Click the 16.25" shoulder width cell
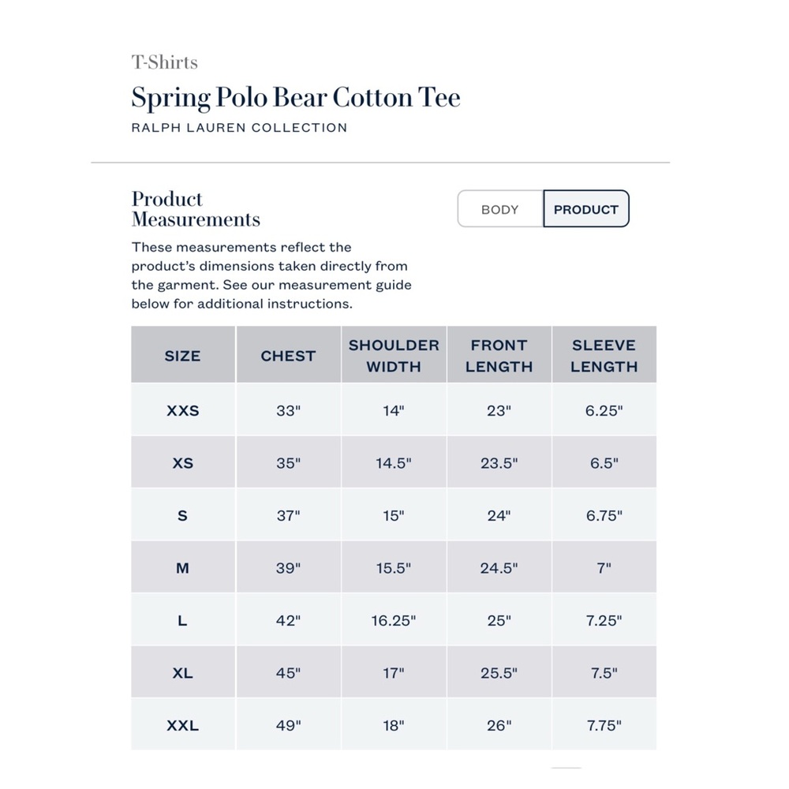This screenshot has width=789, height=789. coord(394,620)
